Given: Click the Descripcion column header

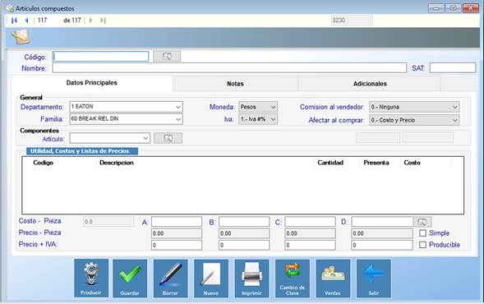Looking at the screenshot, I should tap(117, 163).
